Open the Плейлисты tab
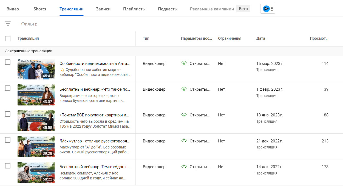The width and height of the screenshot is (343, 189). [x=134, y=9]
